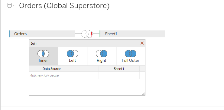
Task: Click the Data Source column header
Action: 52,69
